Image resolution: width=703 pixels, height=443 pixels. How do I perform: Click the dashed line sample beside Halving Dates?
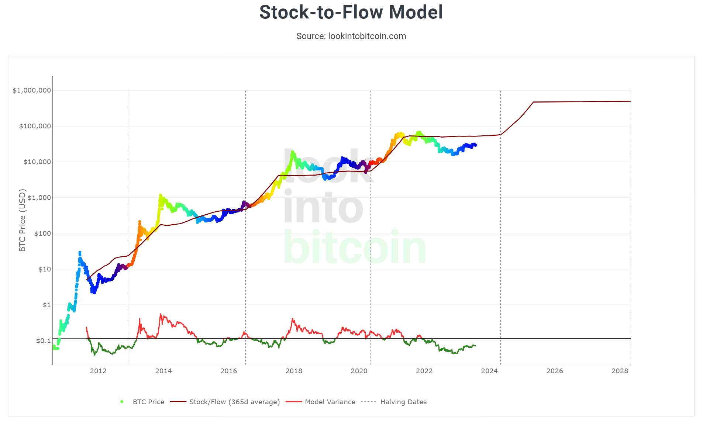pyautogui.click(x=368, y=402)
